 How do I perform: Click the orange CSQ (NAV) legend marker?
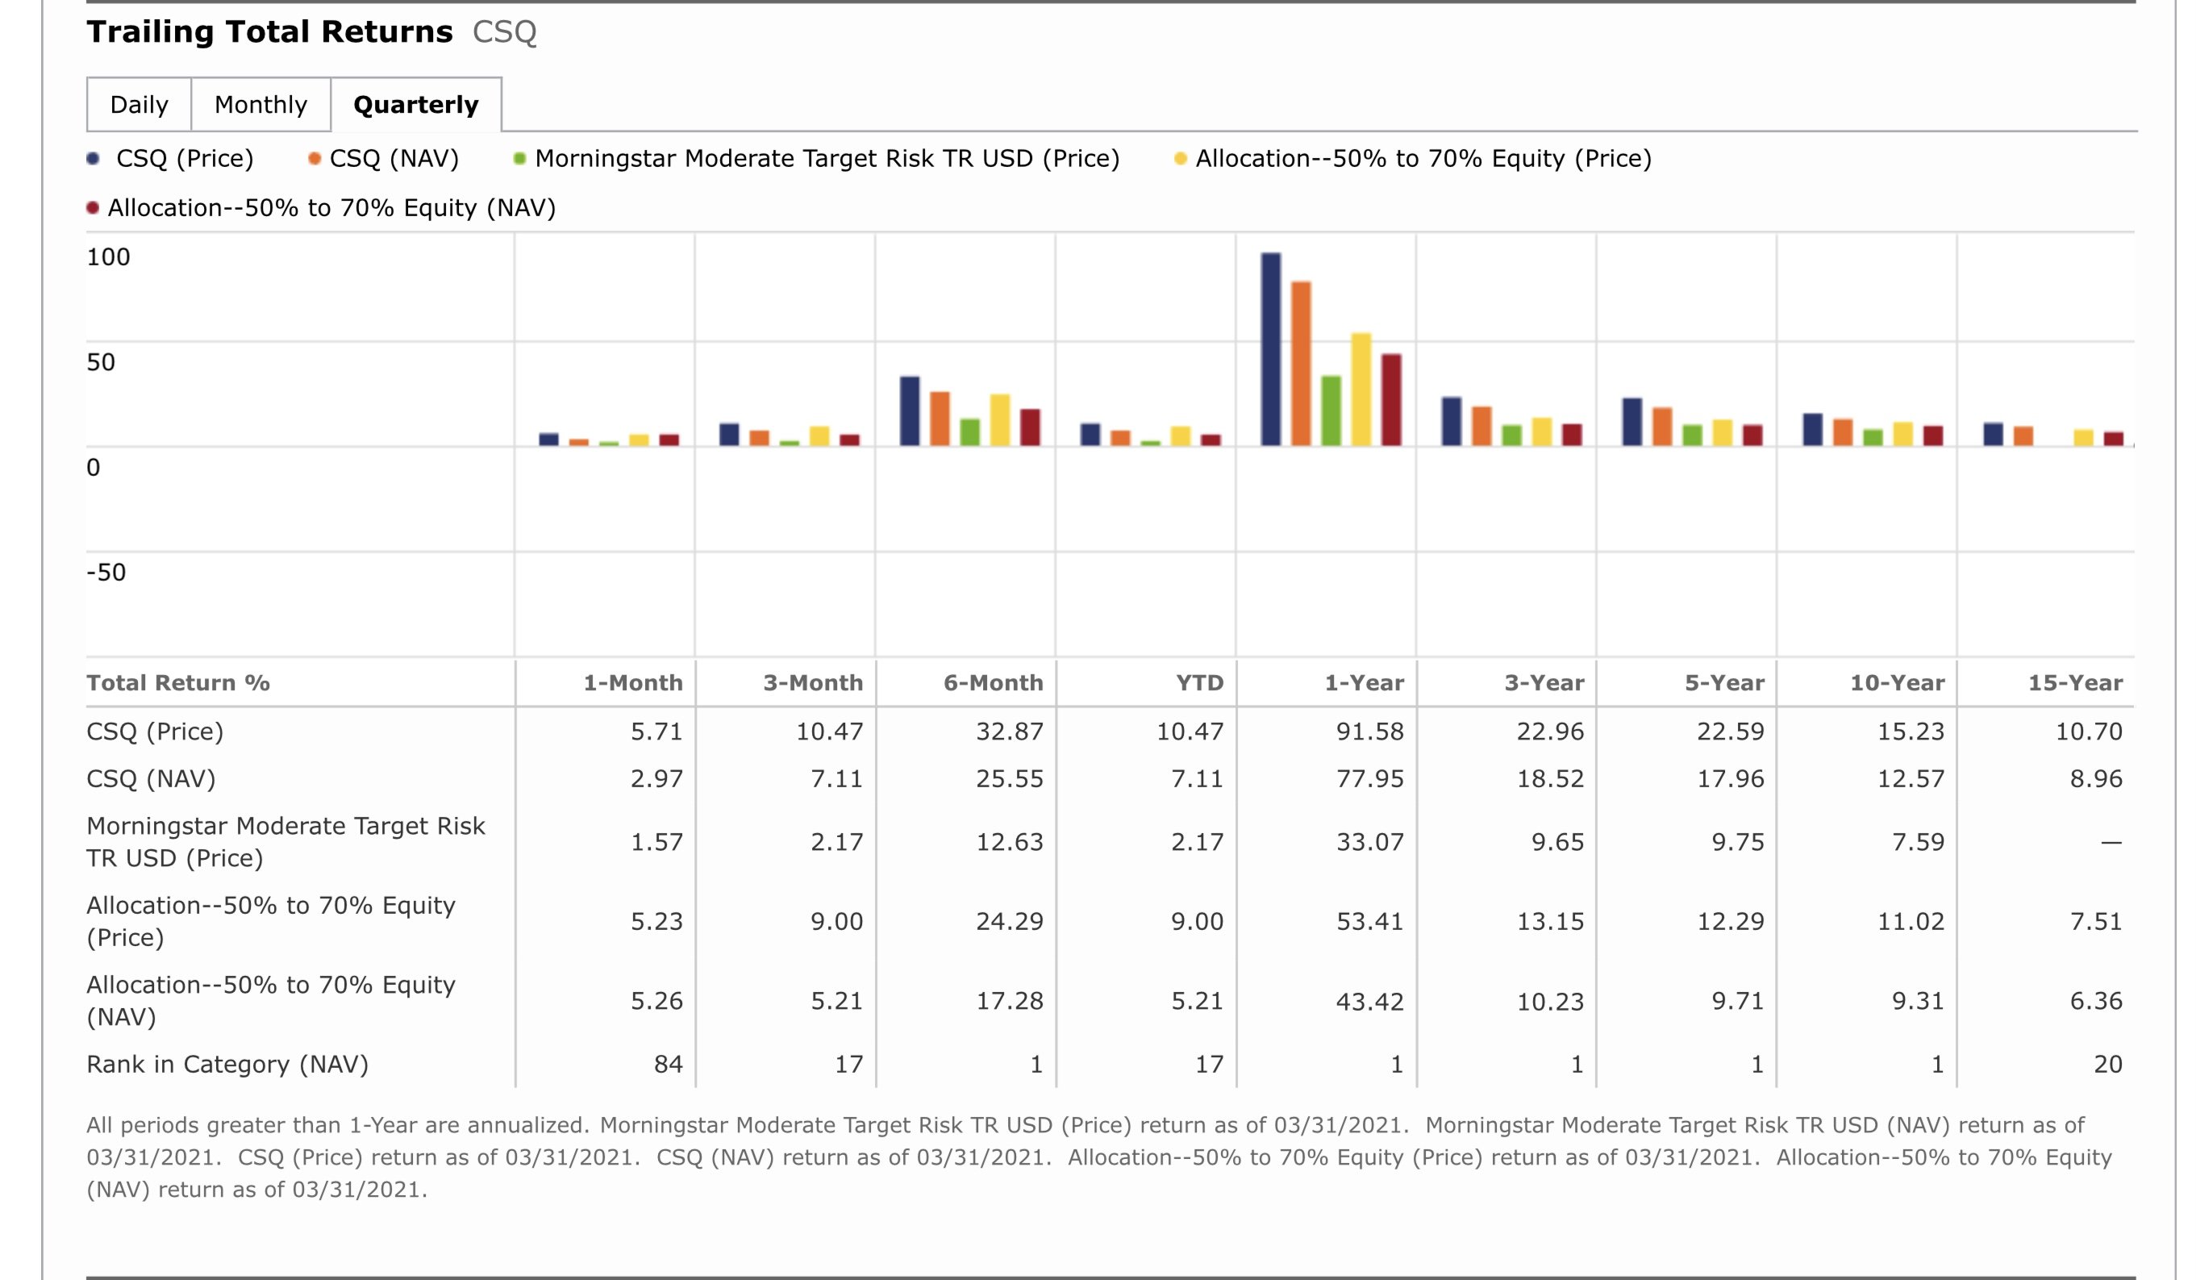pos(315,159)
